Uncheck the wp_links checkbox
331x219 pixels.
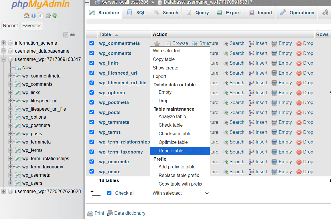pos(92,63)
